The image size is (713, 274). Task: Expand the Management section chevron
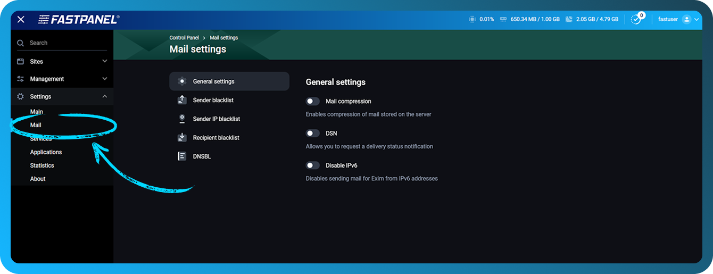pyautogui.click(x=104, y=79)
